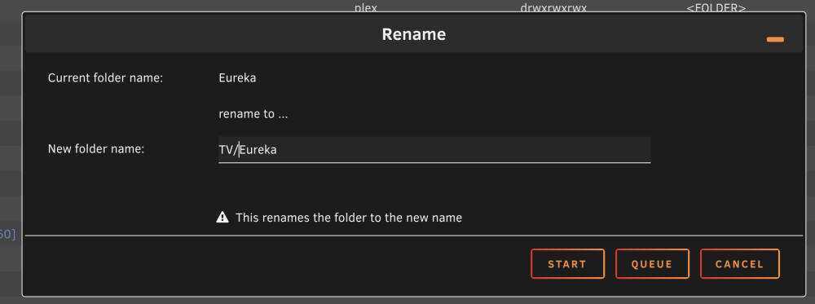815x304 pixels.
Task: Click the "This renames the folder" warning message
Action: 349,218
